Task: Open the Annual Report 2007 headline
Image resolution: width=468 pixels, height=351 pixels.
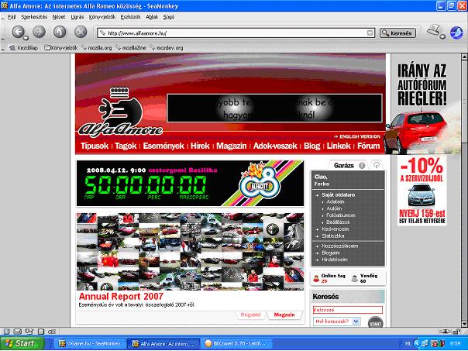Action: 121,297
